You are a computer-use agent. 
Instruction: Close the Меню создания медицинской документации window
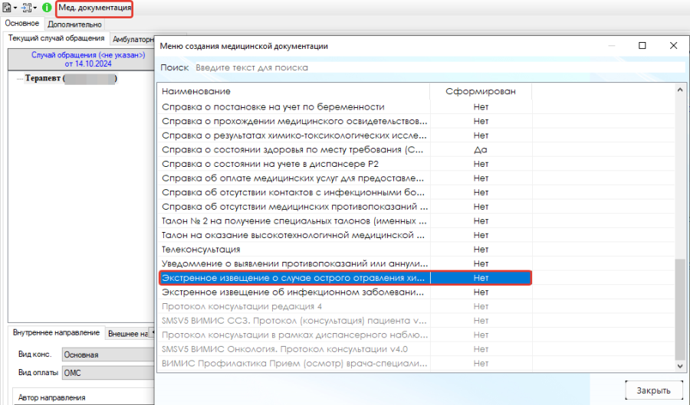(673, 46)
